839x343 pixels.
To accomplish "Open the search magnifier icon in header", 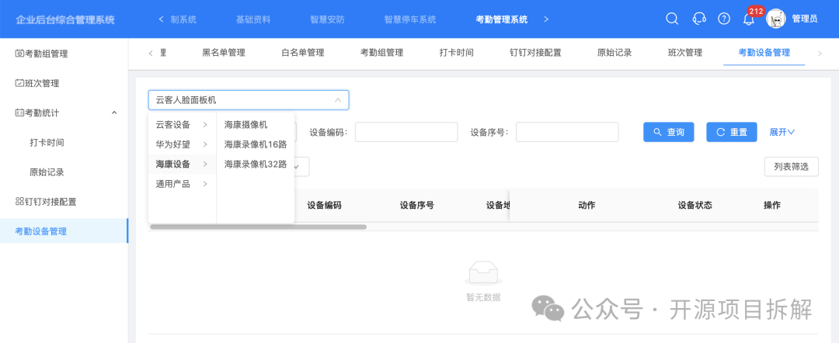I will click(x=672, y=19).
